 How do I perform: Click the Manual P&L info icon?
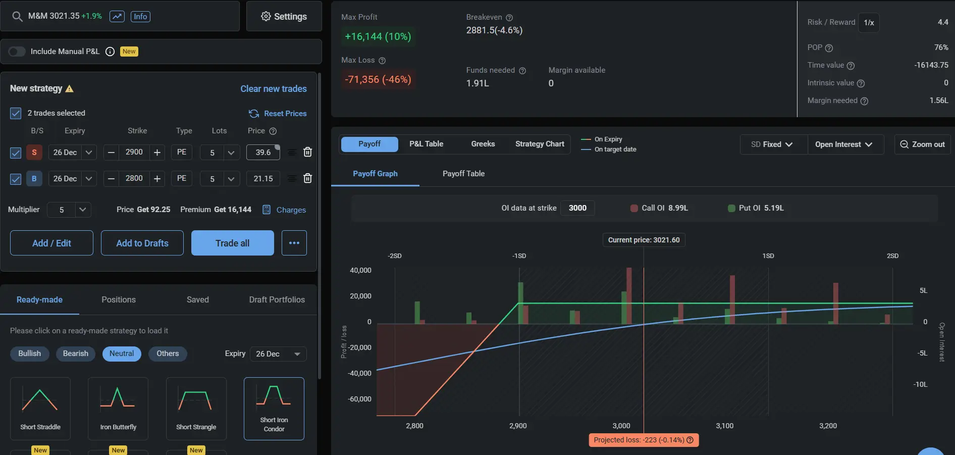click(110, 52)
